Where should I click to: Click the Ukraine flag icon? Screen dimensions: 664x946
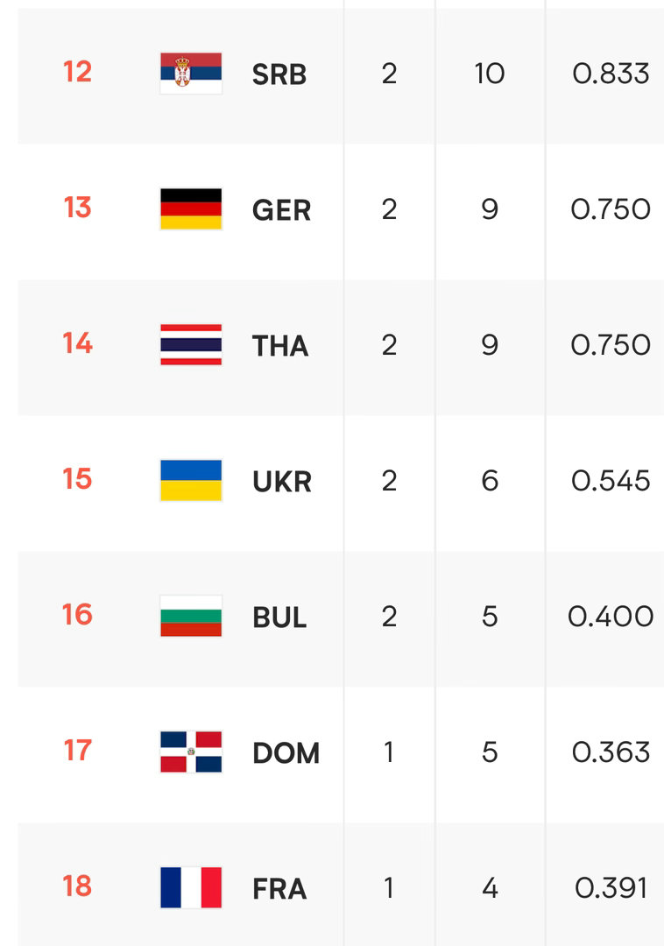(191, 481)
